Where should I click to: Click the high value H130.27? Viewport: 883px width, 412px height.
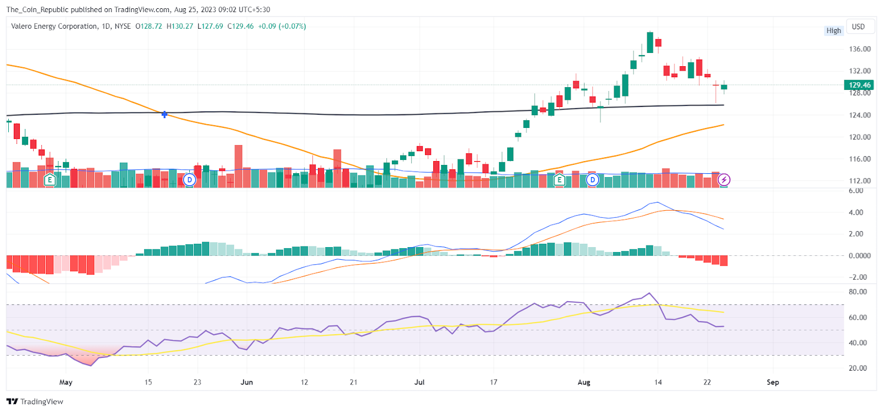pyautogui.click(x=180, y=26)
